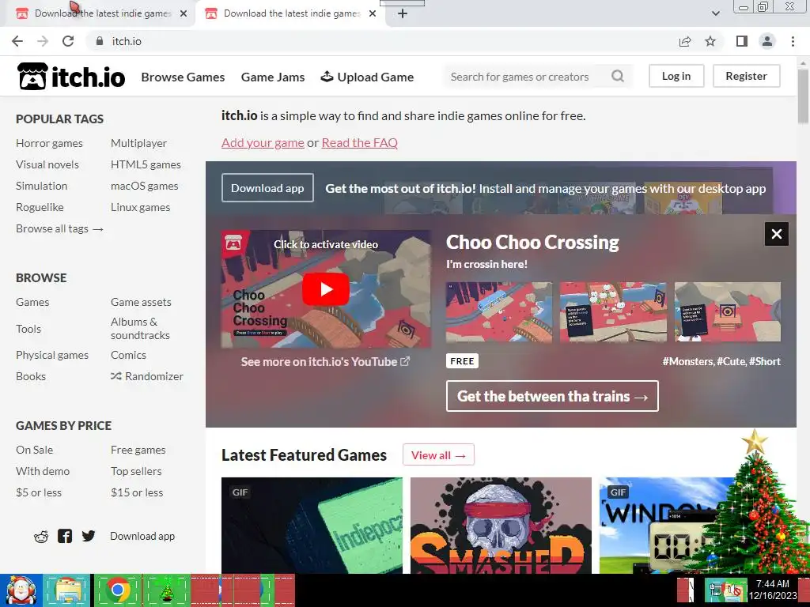Viewport: 810px width, 607px height.
Task: Open the Randomizer link
Action: pos(146,376)
